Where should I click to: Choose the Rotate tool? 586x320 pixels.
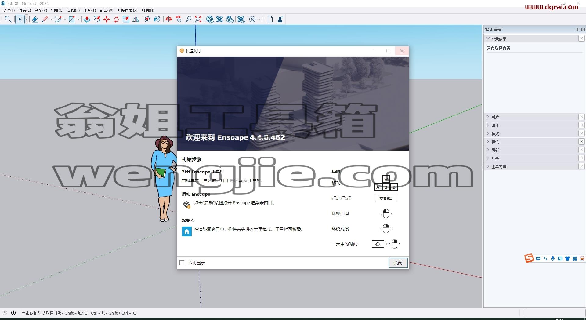tap(116, 20)
